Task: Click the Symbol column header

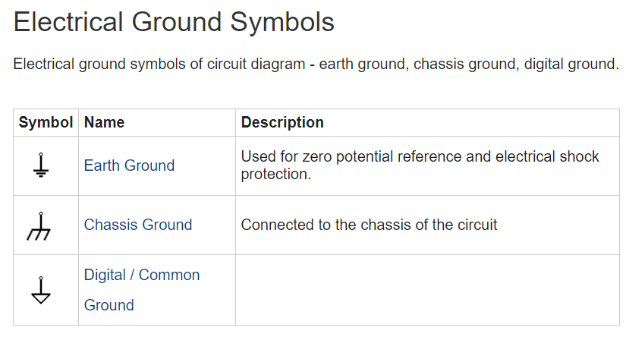Action: [46, 122]
